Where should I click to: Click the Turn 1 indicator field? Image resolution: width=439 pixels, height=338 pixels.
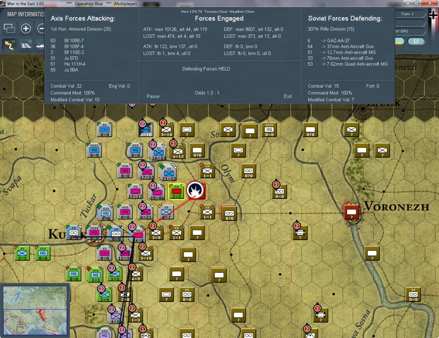(407, 14)
